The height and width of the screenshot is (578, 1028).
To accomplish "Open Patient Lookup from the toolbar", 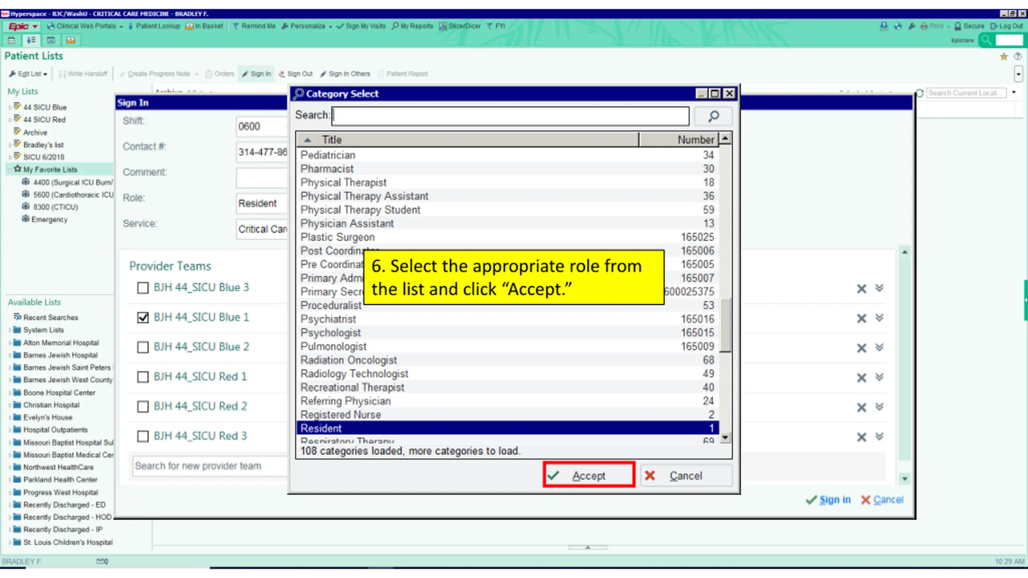I will [x=154, y=26].
